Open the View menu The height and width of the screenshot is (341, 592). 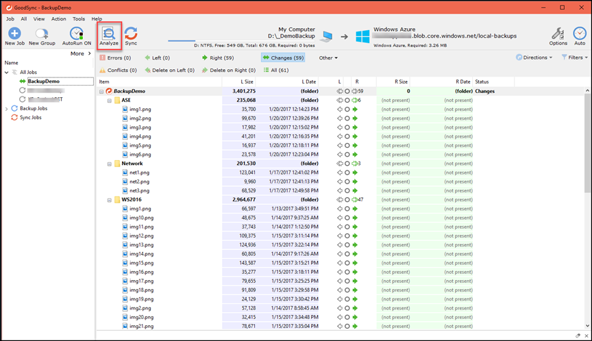click(x=39, y=19)
